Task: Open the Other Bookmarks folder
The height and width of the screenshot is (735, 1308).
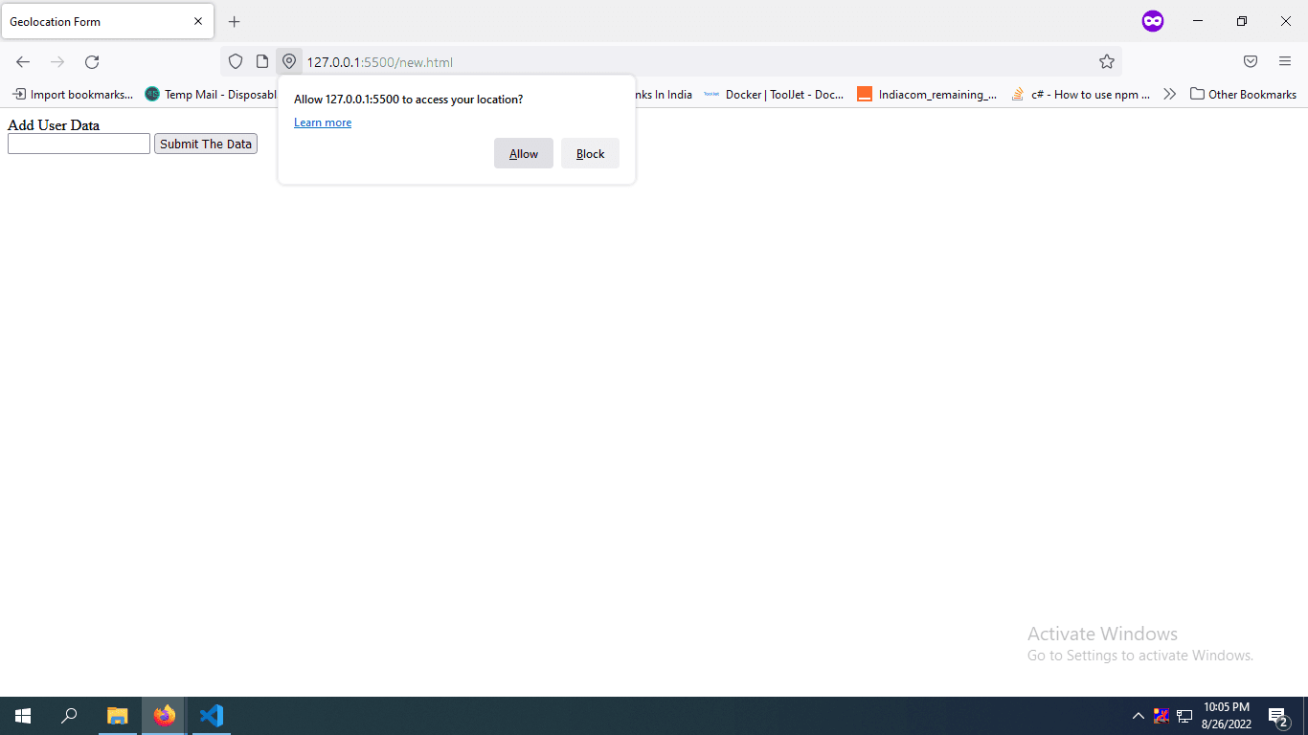Action: coord(1243,95)
